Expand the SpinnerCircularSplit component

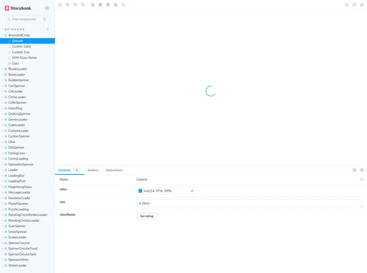[x=22, y=254]
